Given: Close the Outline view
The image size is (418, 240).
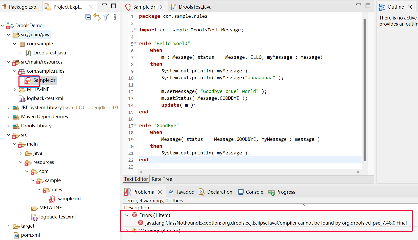Looking at the screenshot, I should coord(410,7).
